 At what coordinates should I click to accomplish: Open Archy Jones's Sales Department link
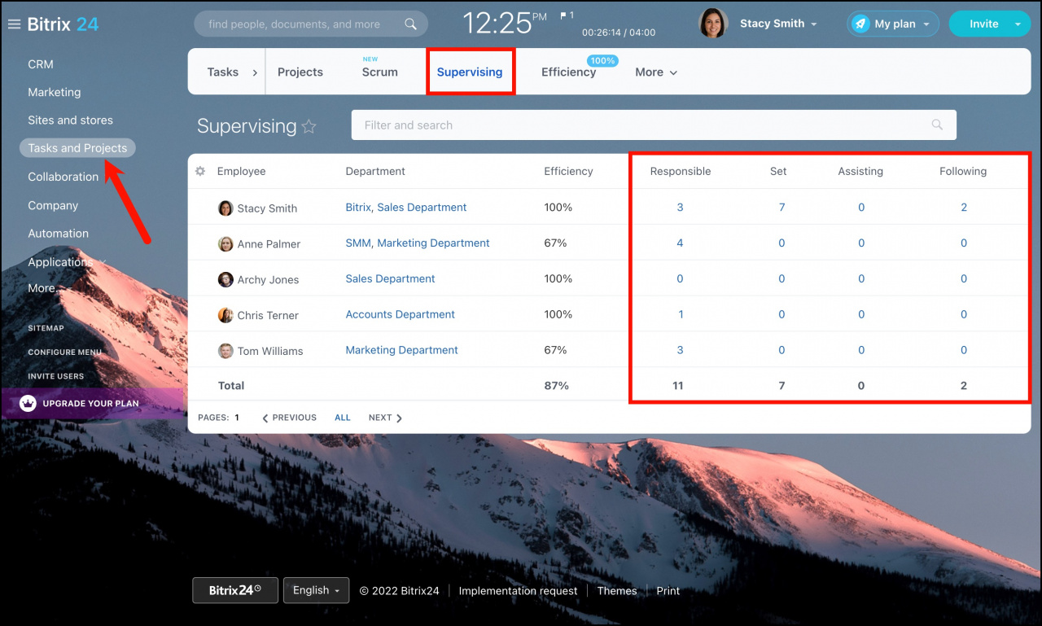tap(391, 279)
